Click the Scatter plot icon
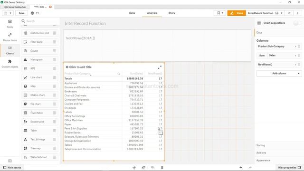The width and height of the screenshot is (304, 171). click(x=25, y=122)
